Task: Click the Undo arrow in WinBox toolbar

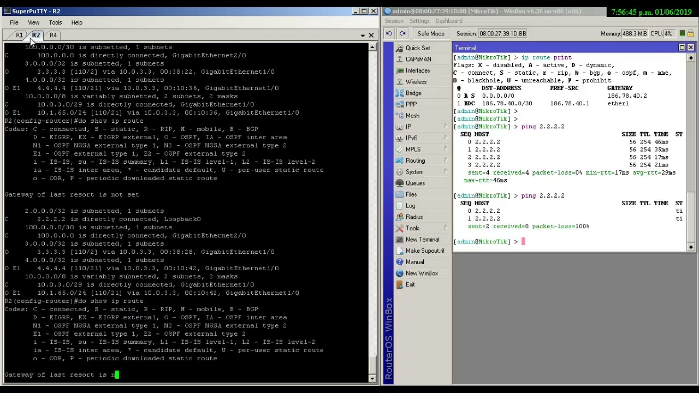Action: point(389,34)
